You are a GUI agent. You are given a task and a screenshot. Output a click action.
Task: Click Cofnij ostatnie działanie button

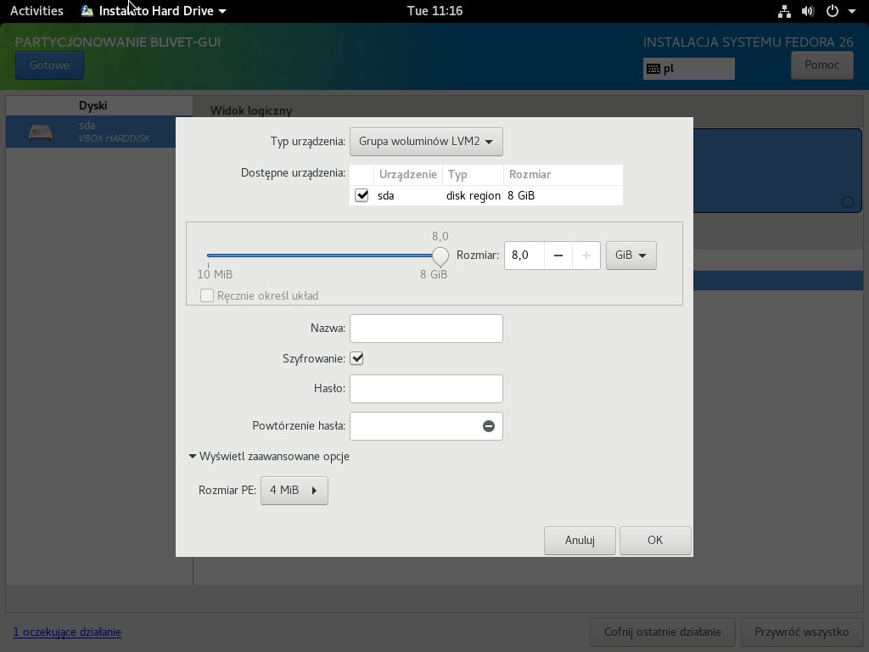pyautogui.click(x=662, y=632)
